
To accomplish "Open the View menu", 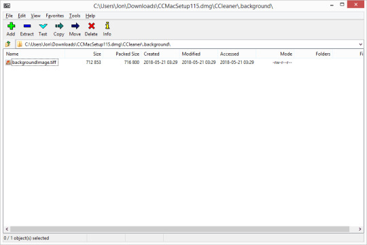I will pos(35,16).
